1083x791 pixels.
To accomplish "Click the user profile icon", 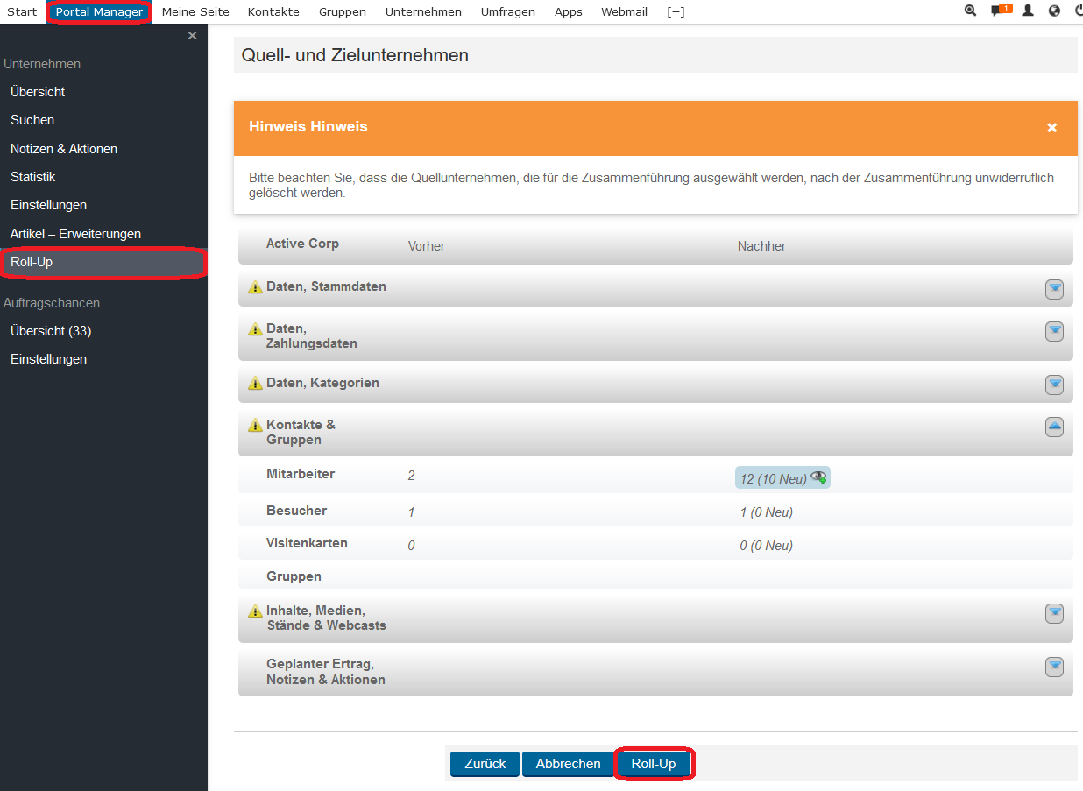I will [1028, 11].
